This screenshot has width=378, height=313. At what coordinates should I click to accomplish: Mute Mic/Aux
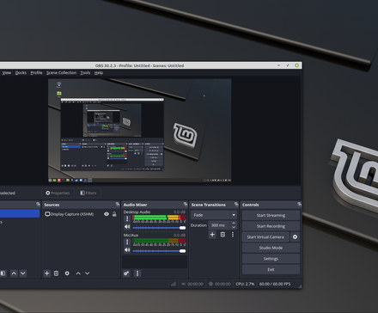(127, 250)
